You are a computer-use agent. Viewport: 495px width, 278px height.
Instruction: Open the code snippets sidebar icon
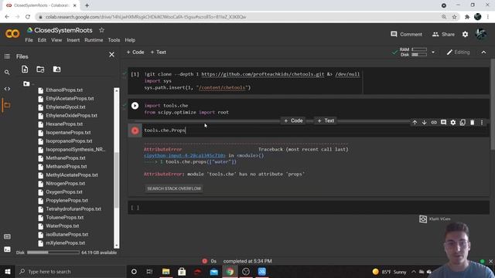click(x=7, y=89)
